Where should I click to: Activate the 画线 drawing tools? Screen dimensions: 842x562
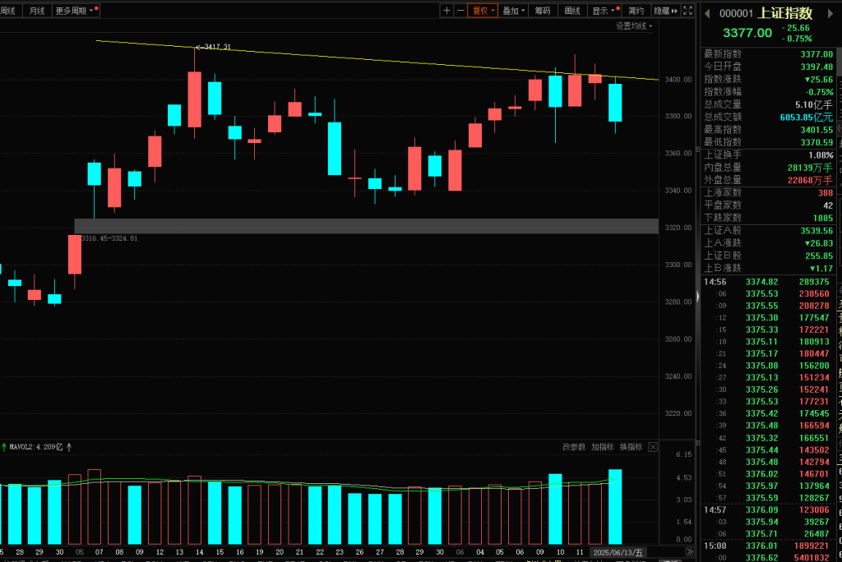[x=572, y=10]
